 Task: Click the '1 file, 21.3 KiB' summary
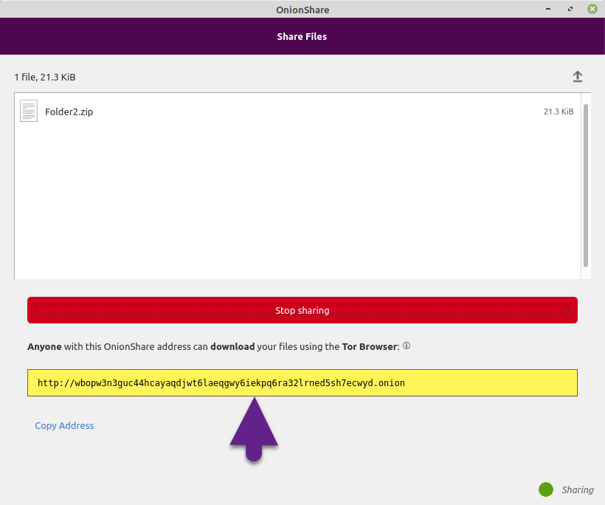pos(45,78)
